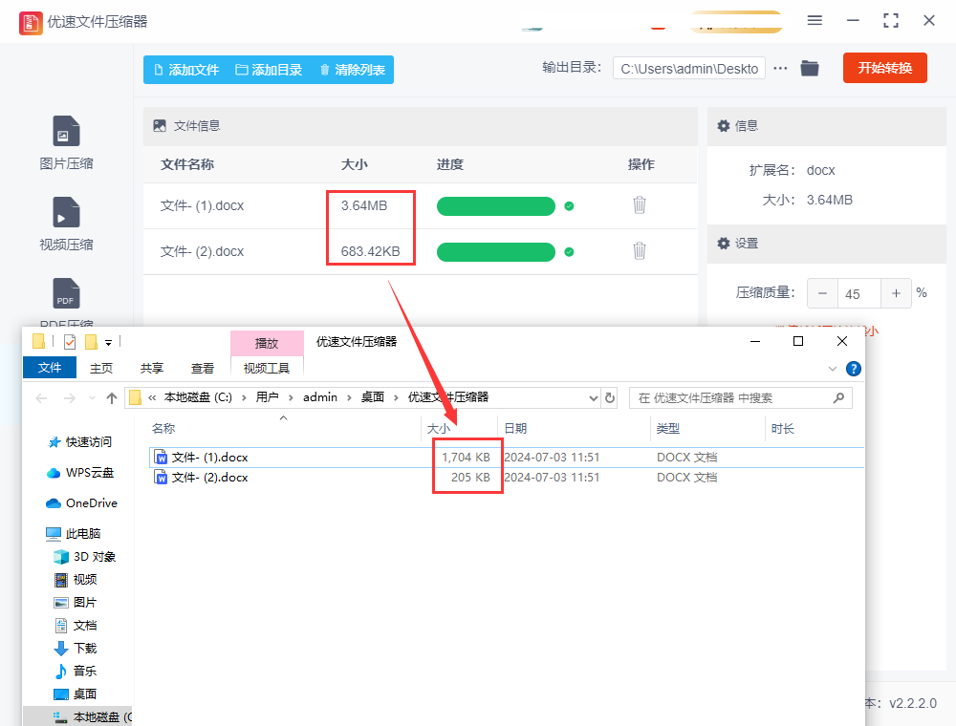Viewport: 956px width, 726px height.
Task: Open OneDrive in navigation pane
Action: coord(81,503)
